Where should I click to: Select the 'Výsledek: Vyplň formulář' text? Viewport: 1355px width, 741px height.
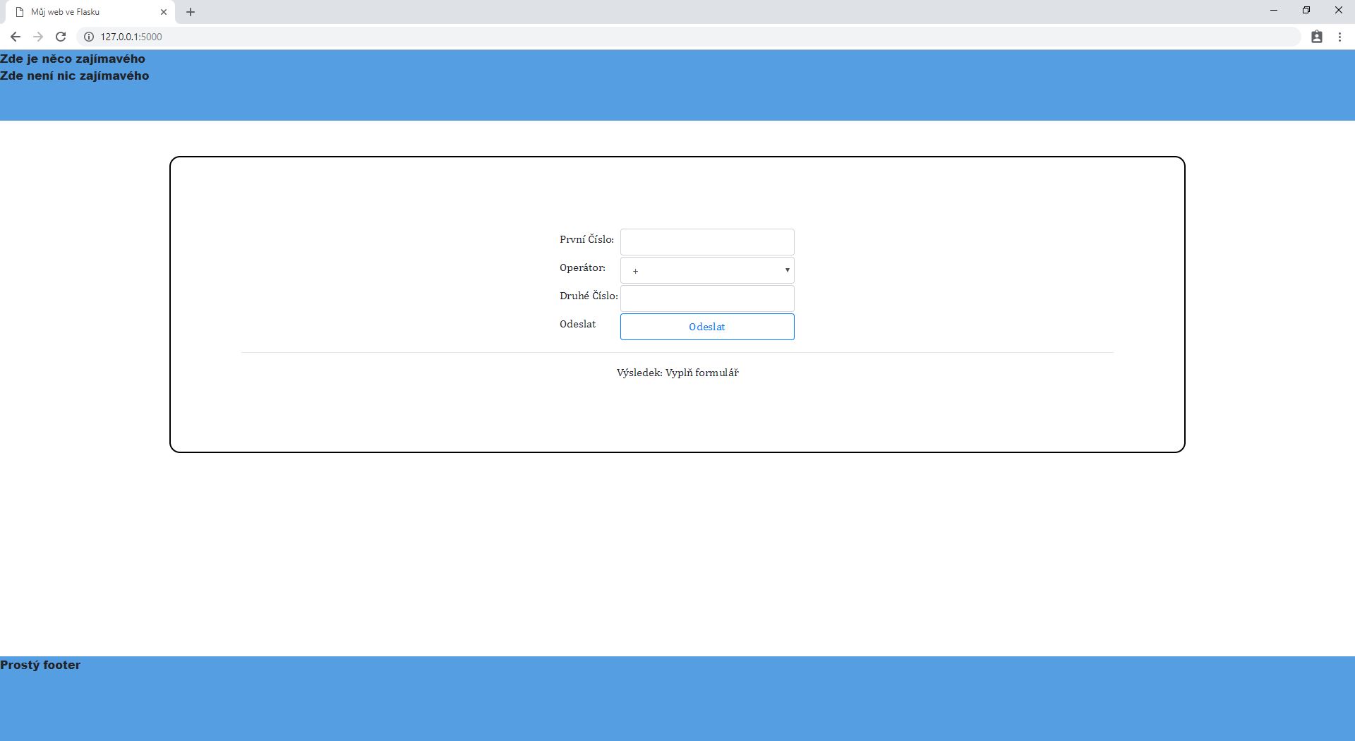click(677, 373)
